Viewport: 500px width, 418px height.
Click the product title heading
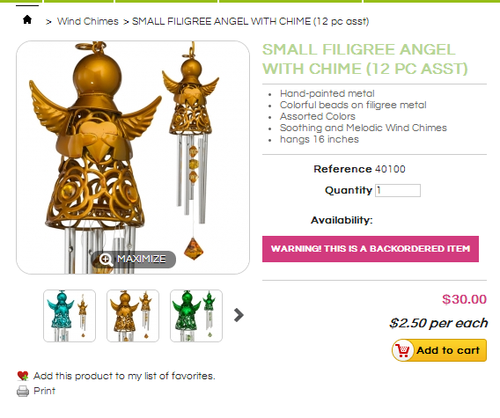point(364,59)
